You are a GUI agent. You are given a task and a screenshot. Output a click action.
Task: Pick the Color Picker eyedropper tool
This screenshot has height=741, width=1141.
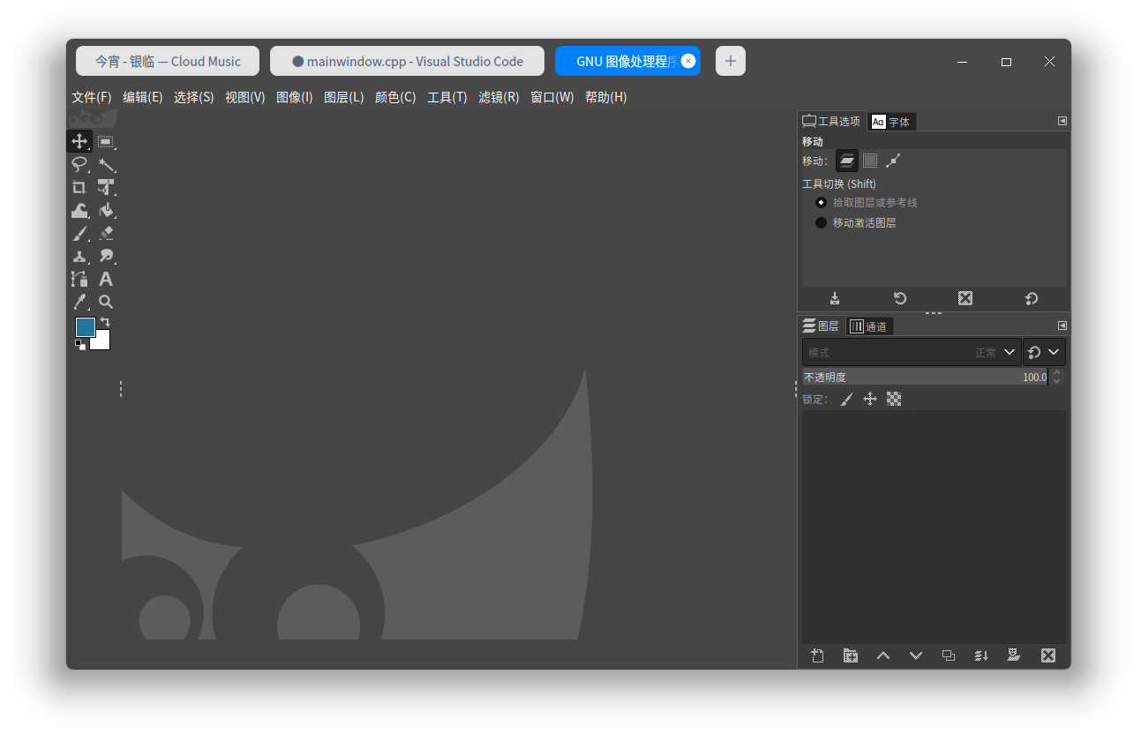pos(79,302)
